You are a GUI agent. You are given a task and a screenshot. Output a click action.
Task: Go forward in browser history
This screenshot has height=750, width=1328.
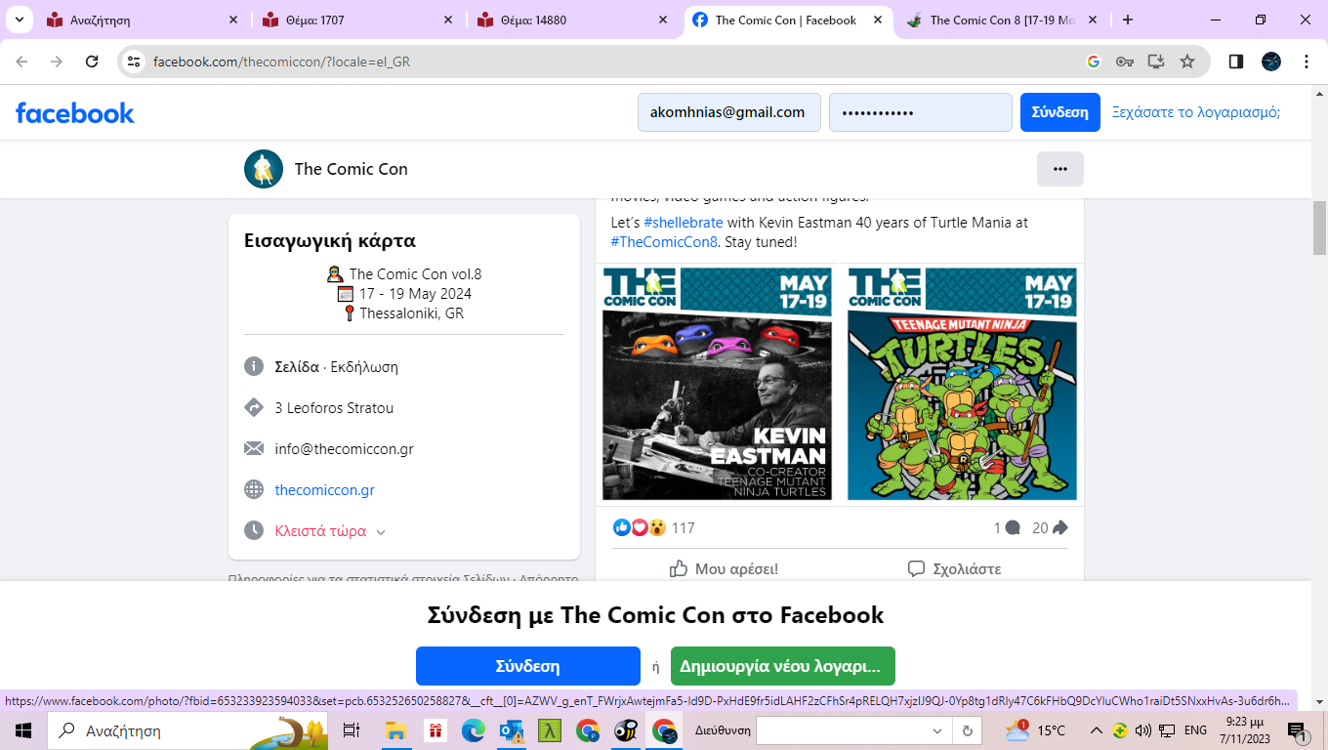pyautogui.click(x=57, y=62)
